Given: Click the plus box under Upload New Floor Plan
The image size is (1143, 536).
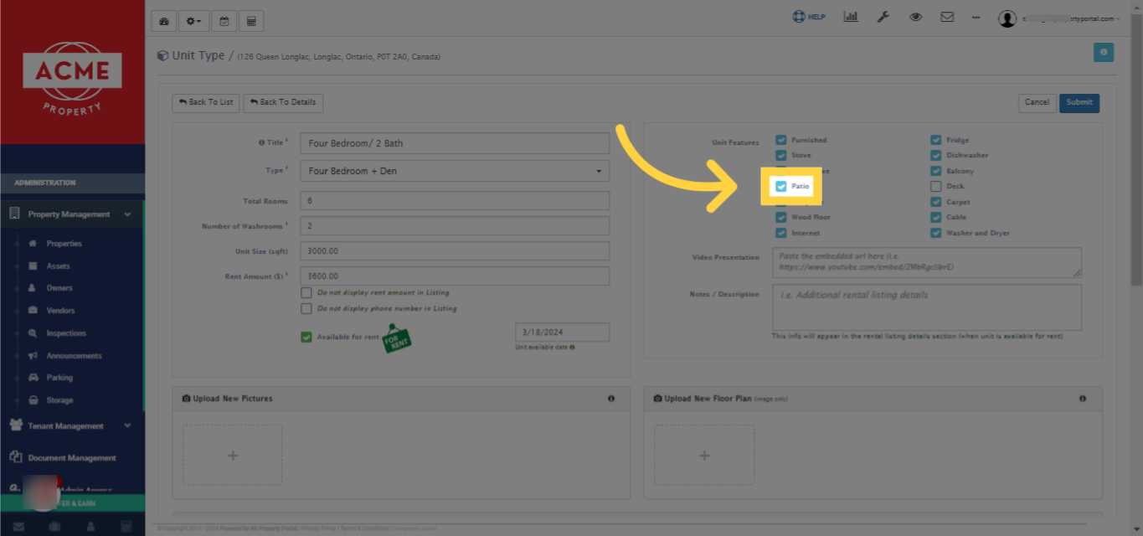Looking at the screenshot, I should click(x=704, y=456).
